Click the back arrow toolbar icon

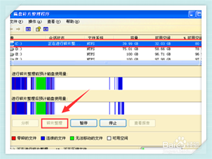coord(11,29)
